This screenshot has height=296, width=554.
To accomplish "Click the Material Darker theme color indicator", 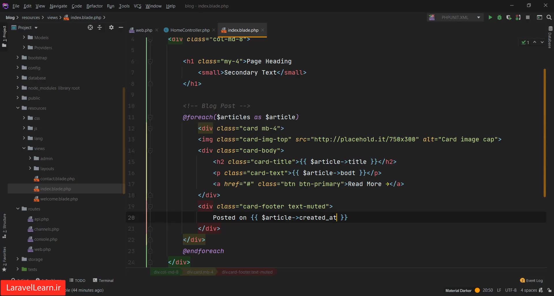I will point(477,290).
